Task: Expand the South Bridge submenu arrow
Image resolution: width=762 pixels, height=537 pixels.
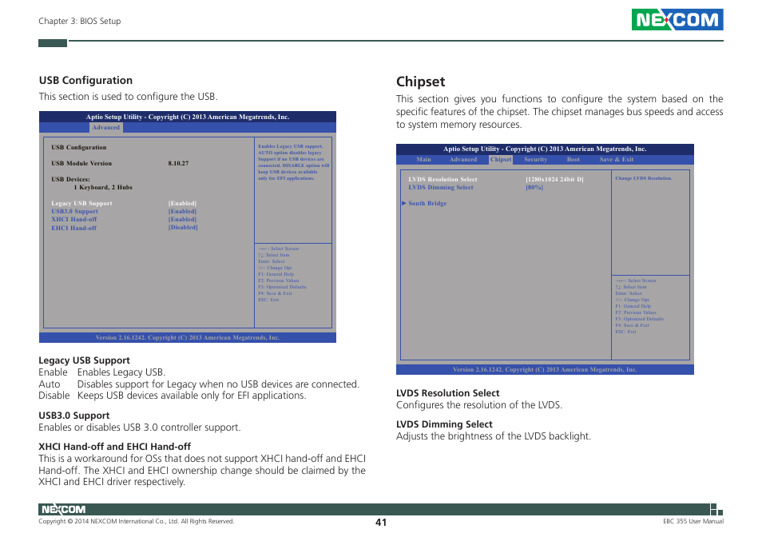Action: pyautogui.click(x=404, y=203)
